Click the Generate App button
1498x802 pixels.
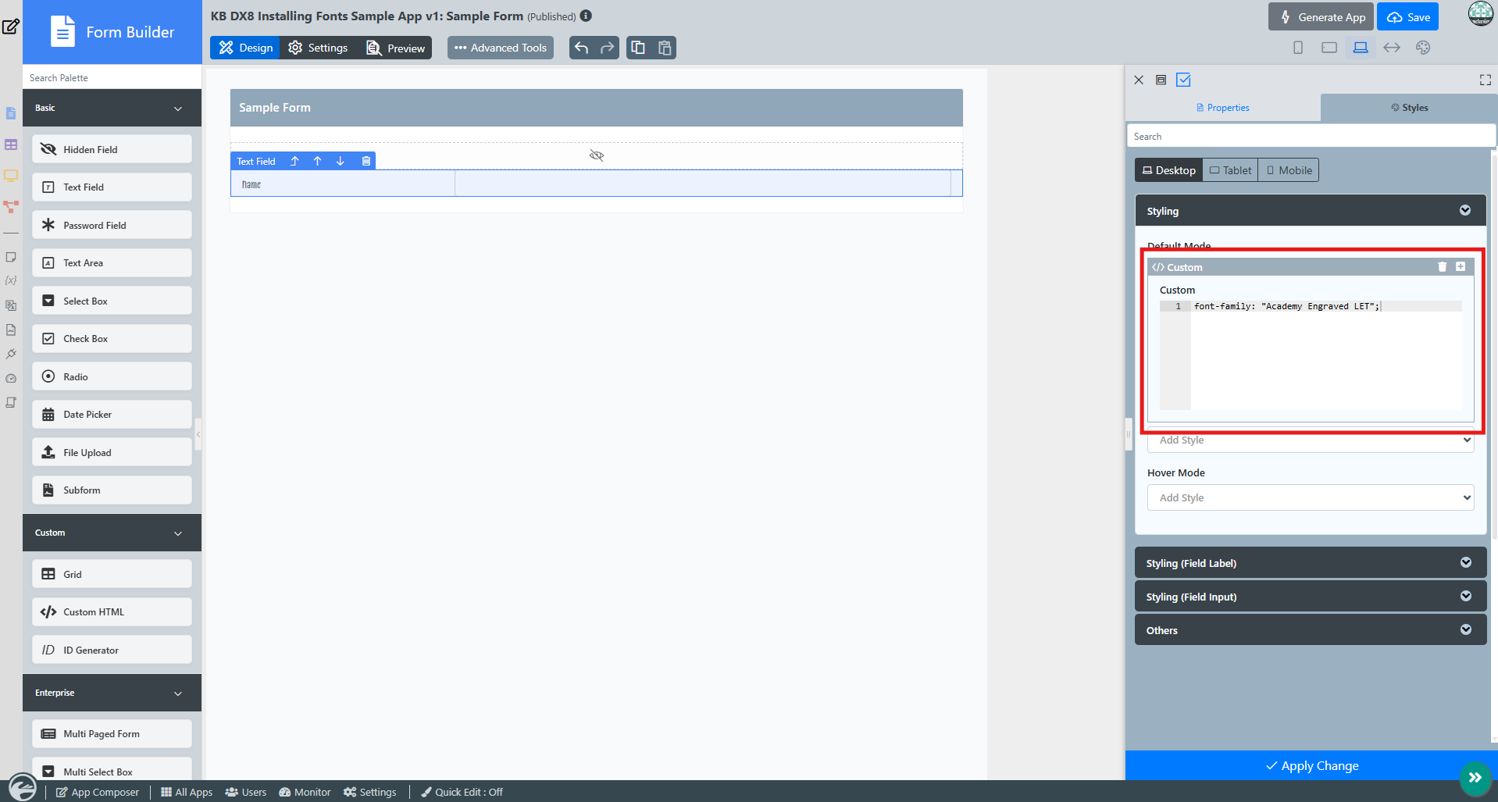pos(1321,17)
